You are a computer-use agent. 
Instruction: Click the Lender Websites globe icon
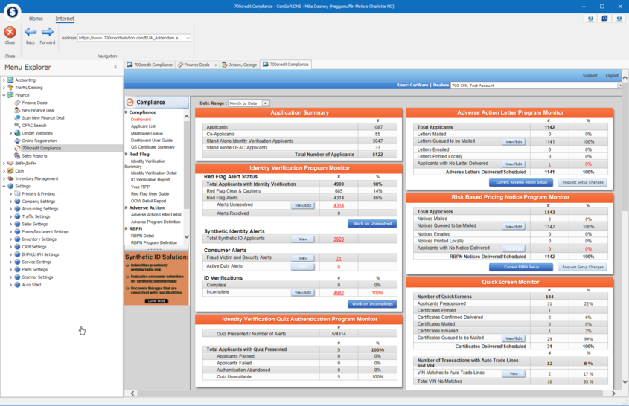click(x=17, y=133)
